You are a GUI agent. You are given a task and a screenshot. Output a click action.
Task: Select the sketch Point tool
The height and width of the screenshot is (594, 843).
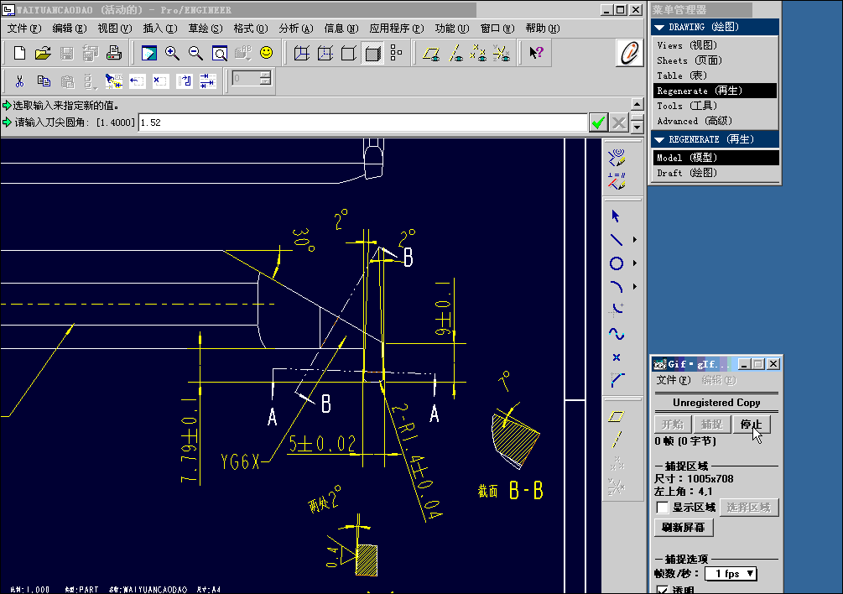click(617, 357)
